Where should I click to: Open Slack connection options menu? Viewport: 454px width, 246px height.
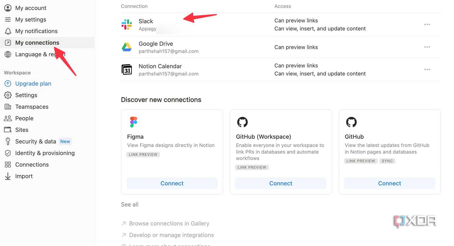click(427, 24)
